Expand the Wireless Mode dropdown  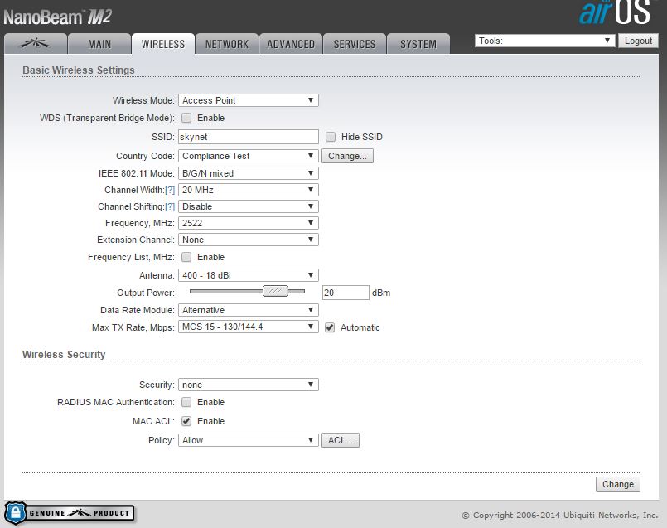tap(248, 100)
